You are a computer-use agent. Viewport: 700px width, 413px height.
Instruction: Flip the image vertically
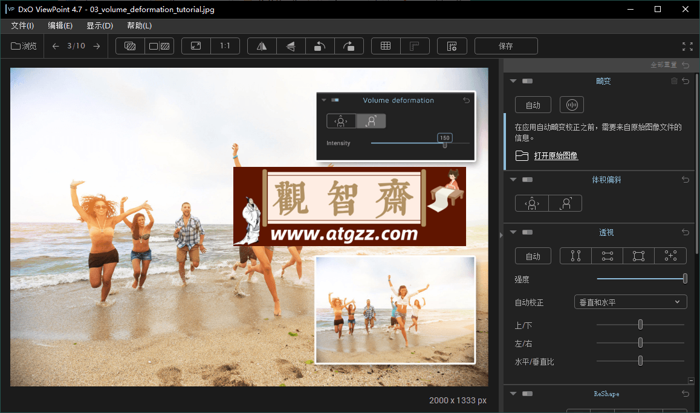(291, 46)
